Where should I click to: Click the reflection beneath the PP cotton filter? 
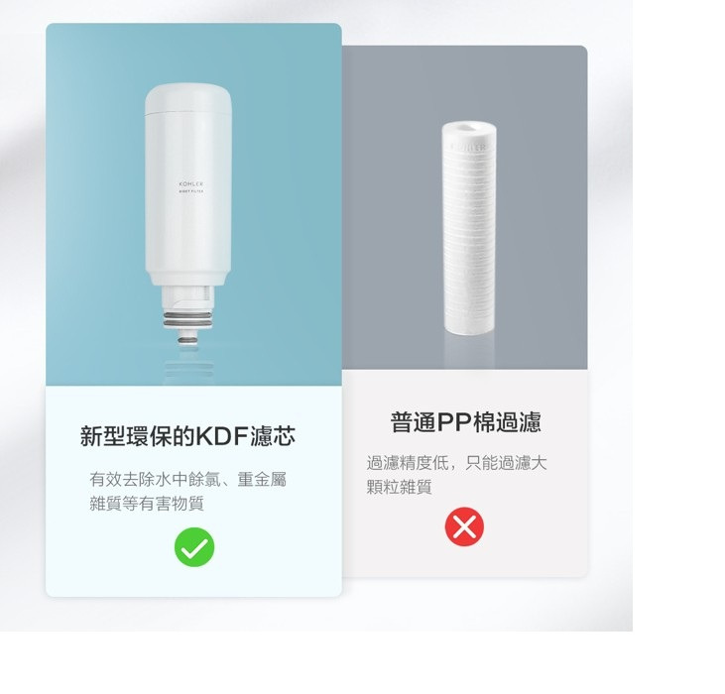point(469,351)
